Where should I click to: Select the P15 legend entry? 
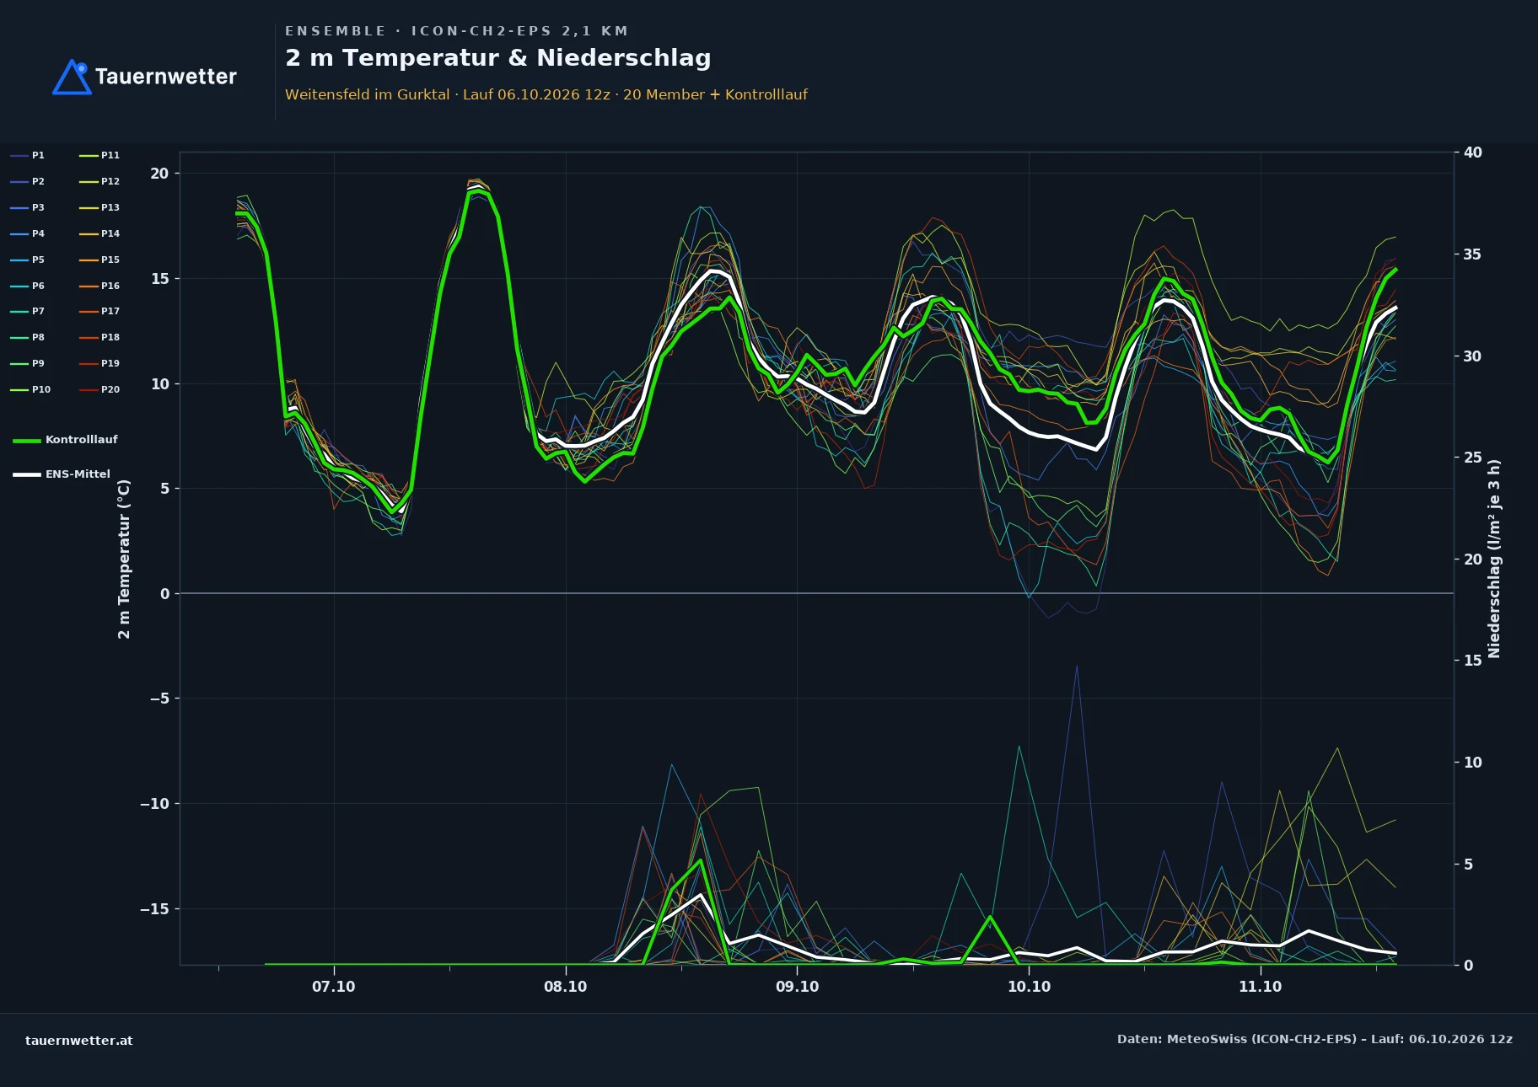pos(99,260)
